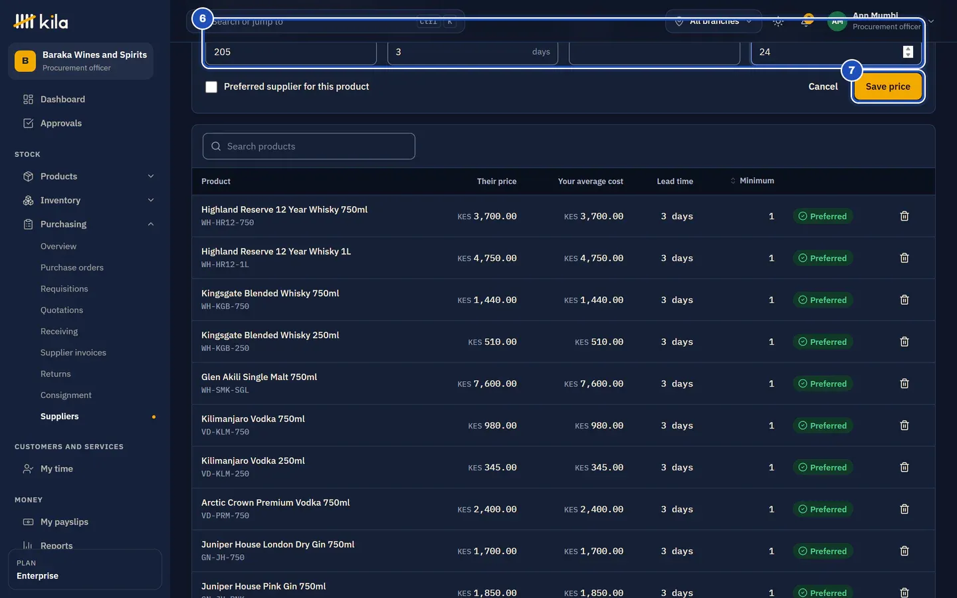Click the Baraka Wines and Spirits badge
Image resolution: width=957 pixels, height=598 pixels.
[x=80, y=61]
